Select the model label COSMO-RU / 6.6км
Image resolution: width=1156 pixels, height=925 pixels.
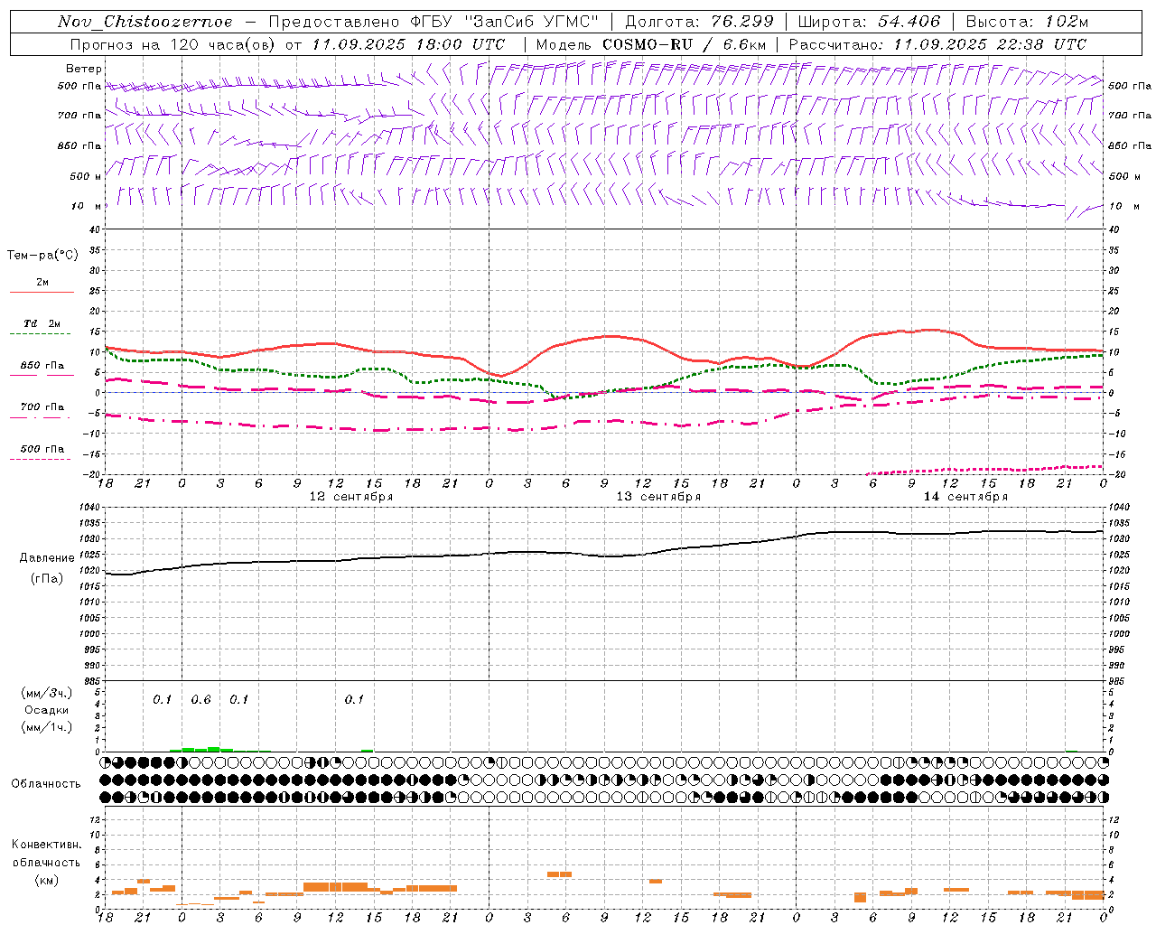coord(685,44)
